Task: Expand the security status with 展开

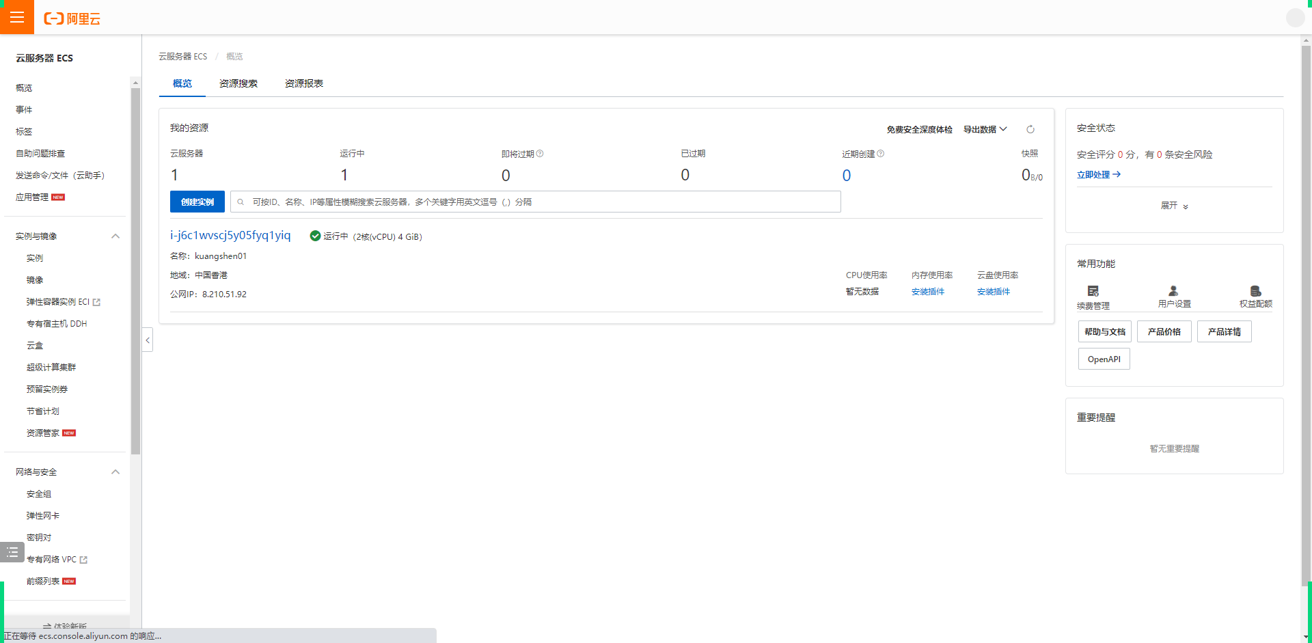Action: [x=1174, y=206]
